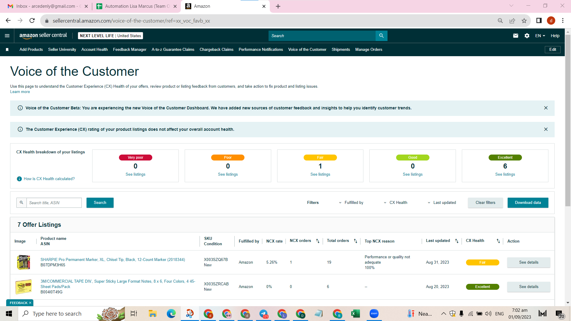Open the browser zoom magnifier icon

coord(500,21)
